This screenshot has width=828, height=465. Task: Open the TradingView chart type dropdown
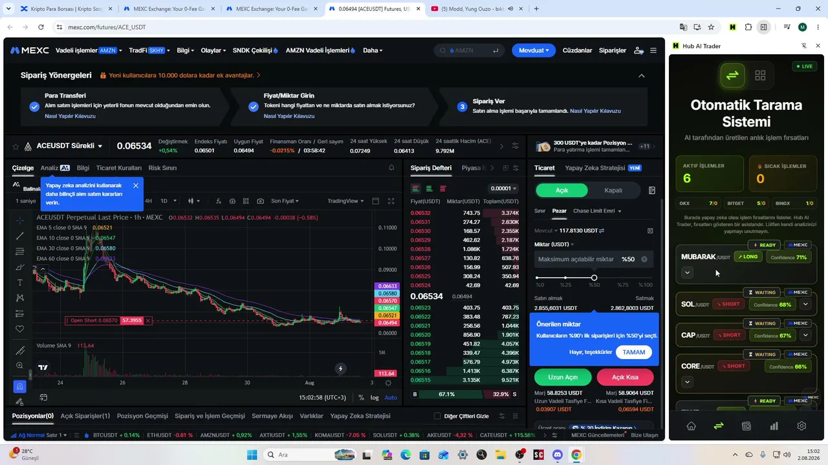(x=345, y=201)
